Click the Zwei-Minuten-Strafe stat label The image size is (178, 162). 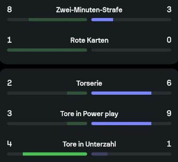(89, 10)
